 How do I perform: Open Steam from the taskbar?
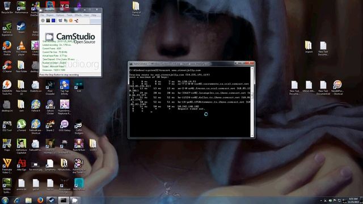pos(52,200)
